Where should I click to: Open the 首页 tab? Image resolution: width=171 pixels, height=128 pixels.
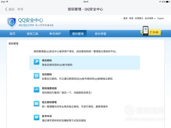click(12, 34)
